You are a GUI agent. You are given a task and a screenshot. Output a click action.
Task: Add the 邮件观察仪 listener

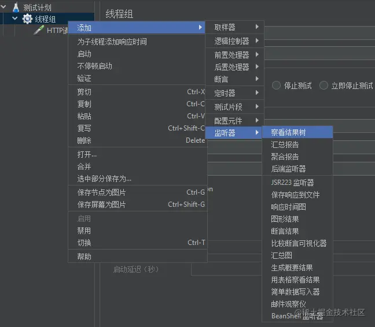pyautogui.click(x=297, y=304)
